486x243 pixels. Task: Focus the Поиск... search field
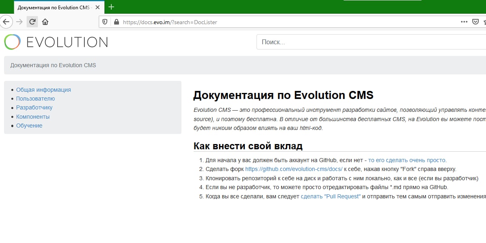coord(371,42)
